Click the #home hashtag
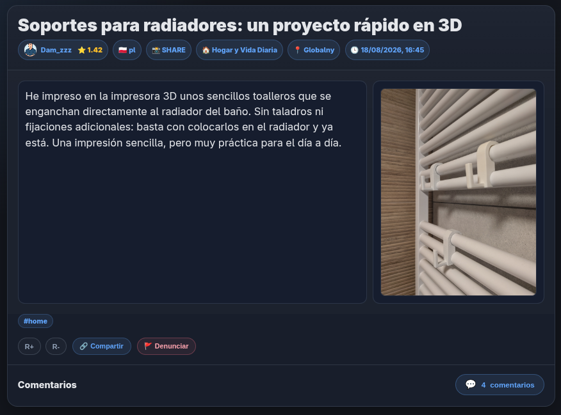This screenshot has width=561, height=415. point(35,321)
